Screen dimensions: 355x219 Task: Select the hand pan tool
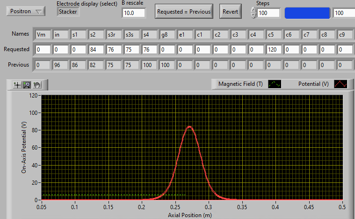[x=36, y=85]
